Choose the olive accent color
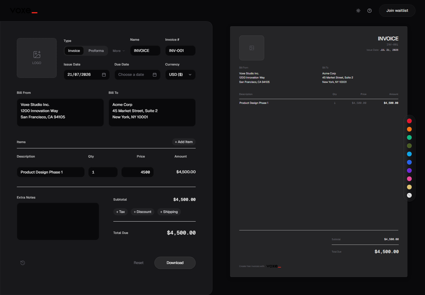The width and height of the screenshot is (425, 295). [409, 146]
